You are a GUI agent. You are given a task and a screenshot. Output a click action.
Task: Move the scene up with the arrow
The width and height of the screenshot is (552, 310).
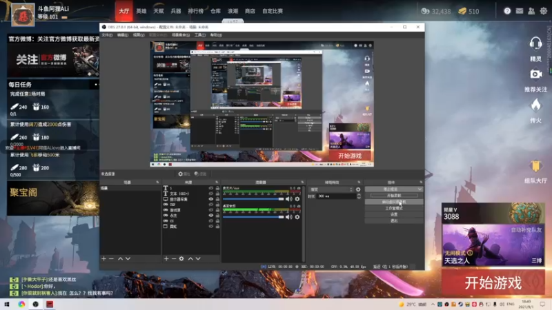(x=120, y=259)
